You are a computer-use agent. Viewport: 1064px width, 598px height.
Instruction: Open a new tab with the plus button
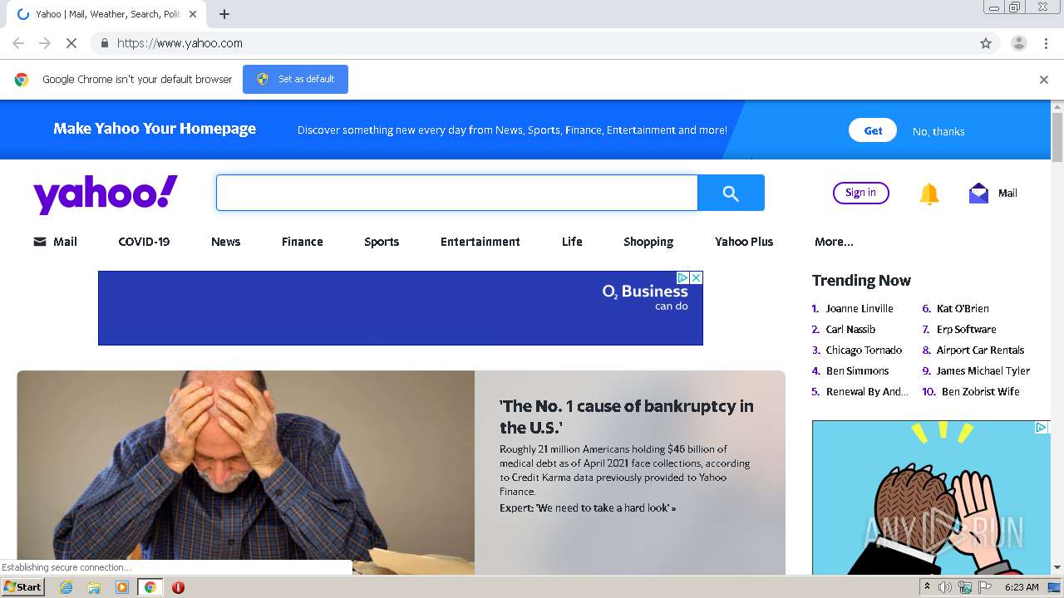click(224, 14)
